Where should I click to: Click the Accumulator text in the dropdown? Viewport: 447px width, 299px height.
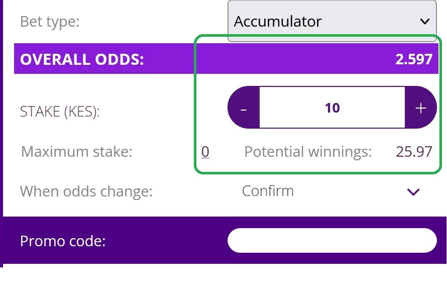click(x=278, y=22)
